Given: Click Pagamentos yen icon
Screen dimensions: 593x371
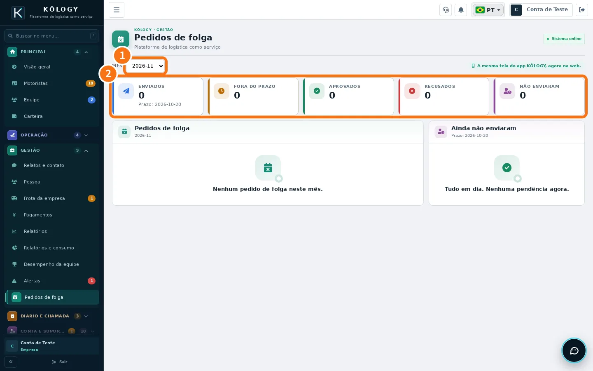Looking at the screenshot, I should click(x=14, y=215).
